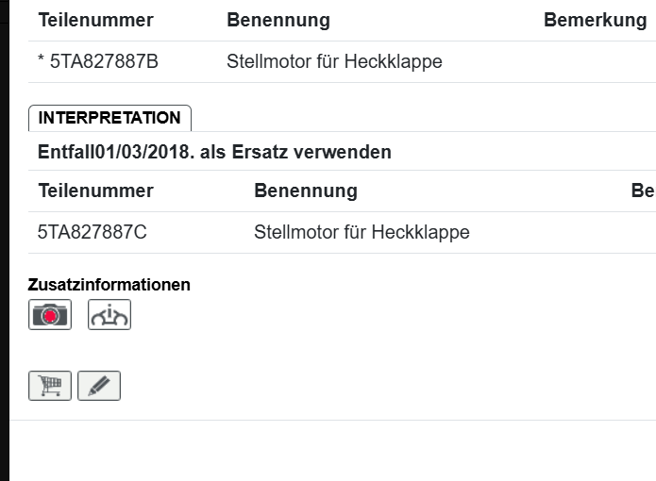Viewport: 656px width, 481px height.
Task: Click the Zusatzinformationen heading
Action: [109, 284]
